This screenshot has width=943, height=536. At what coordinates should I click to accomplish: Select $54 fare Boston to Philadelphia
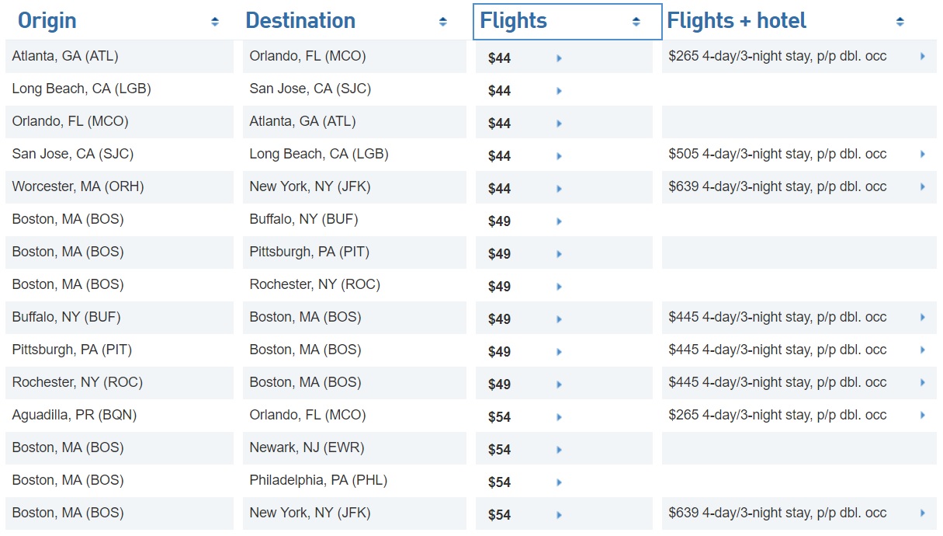pos(500,482)
